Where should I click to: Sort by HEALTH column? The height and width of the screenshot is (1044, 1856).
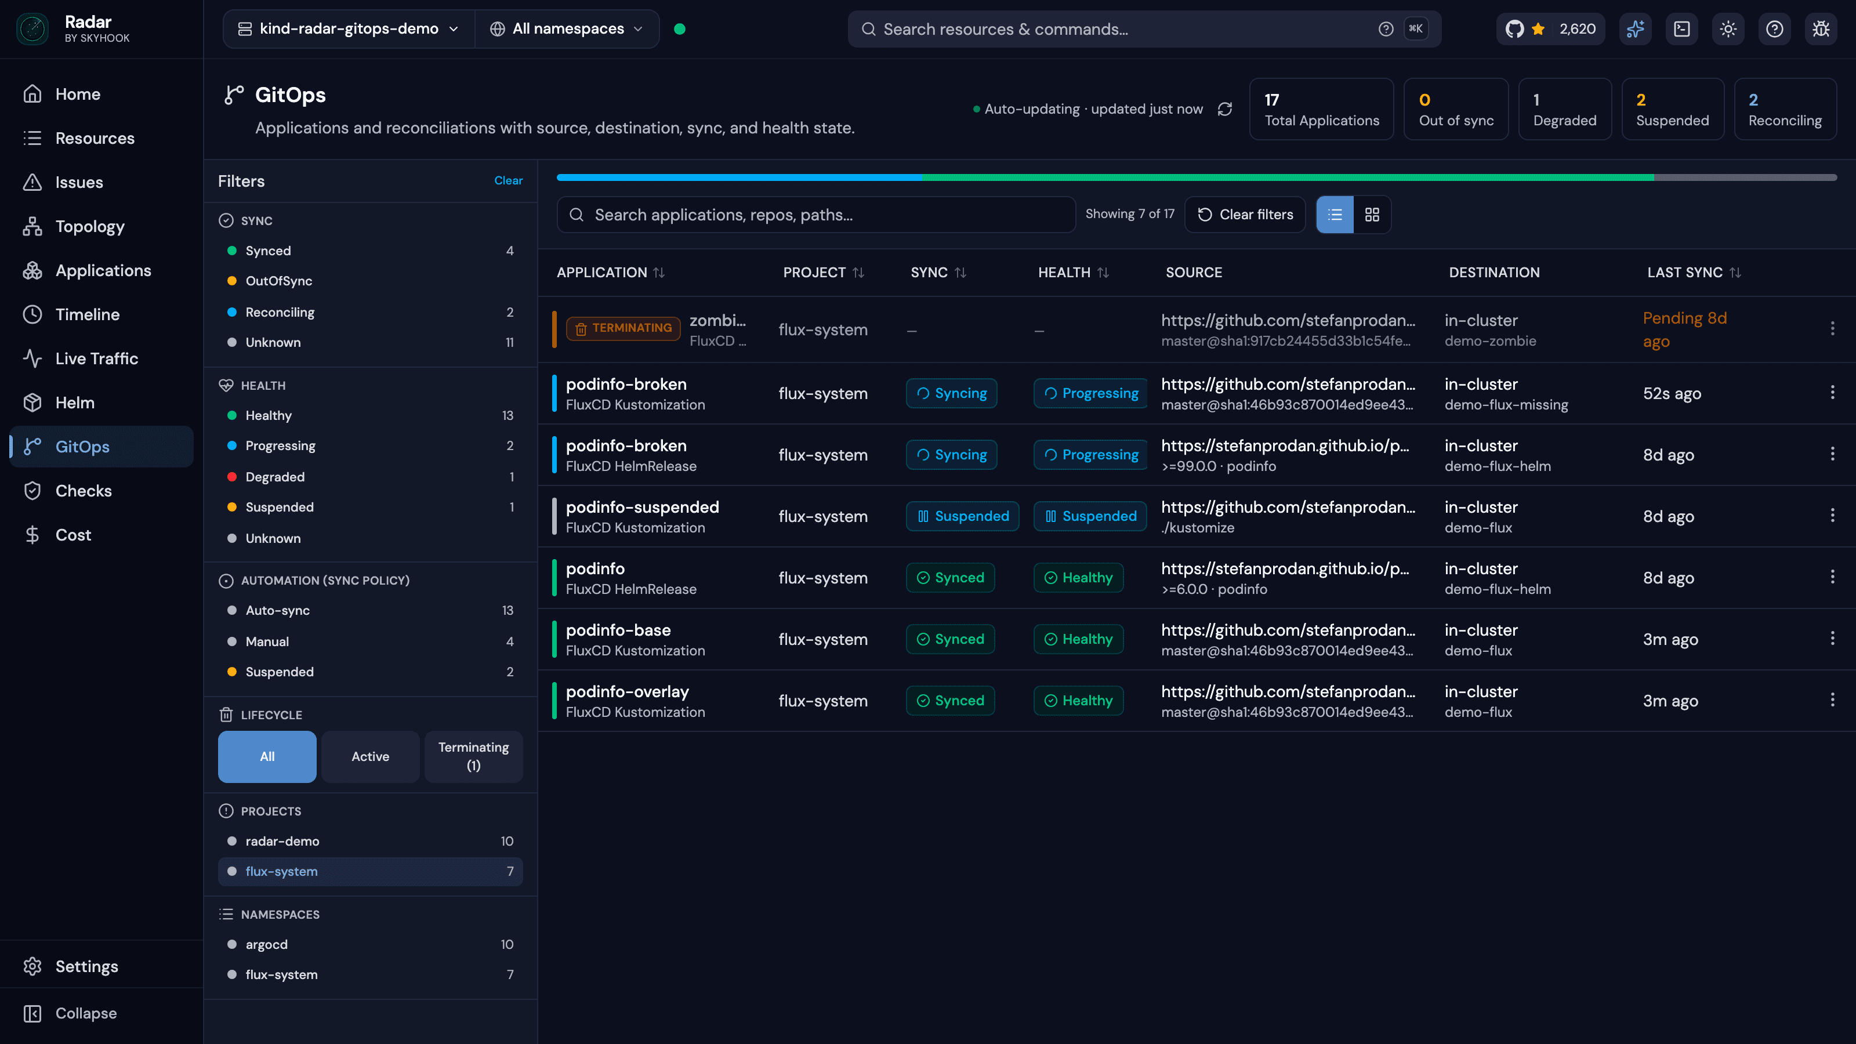click(x=1074, y=273)
